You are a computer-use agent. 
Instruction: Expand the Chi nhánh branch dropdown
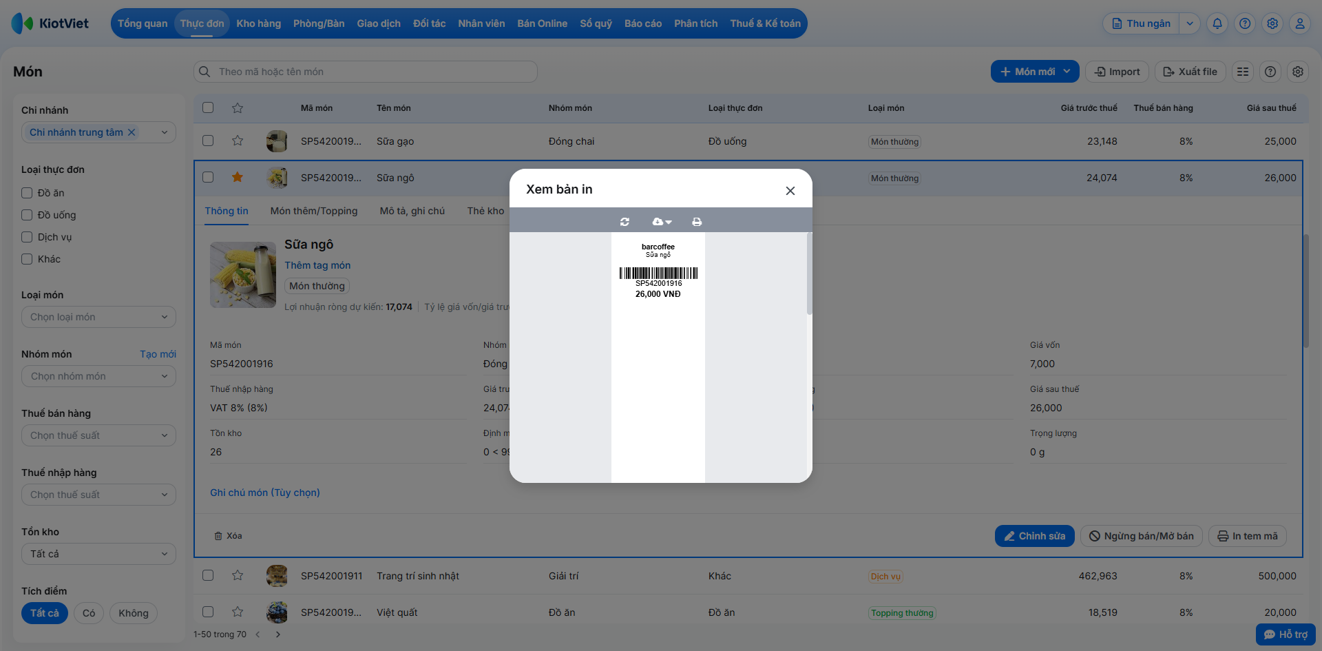(x=165, y=132)
